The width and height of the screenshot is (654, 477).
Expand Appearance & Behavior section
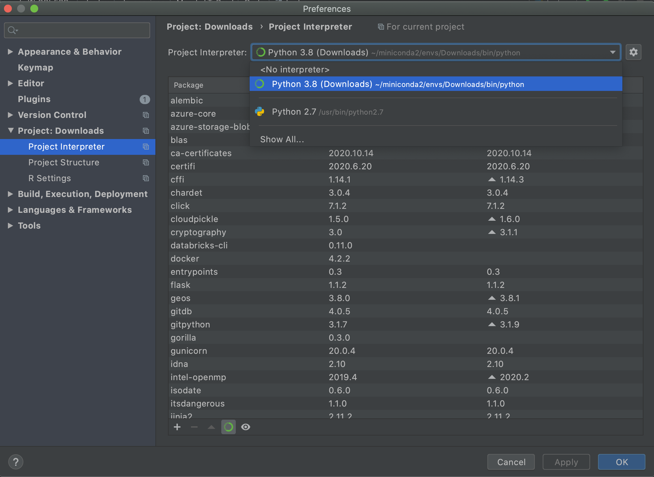click(10, 52)
